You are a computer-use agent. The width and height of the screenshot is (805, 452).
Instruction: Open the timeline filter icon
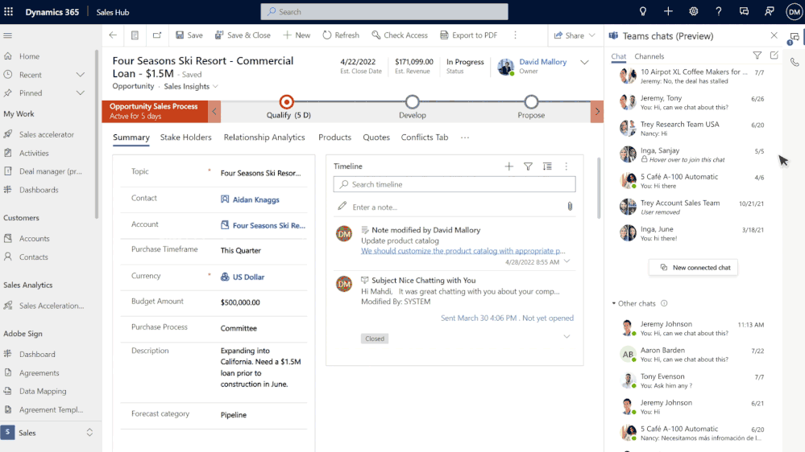pos(528,166)
